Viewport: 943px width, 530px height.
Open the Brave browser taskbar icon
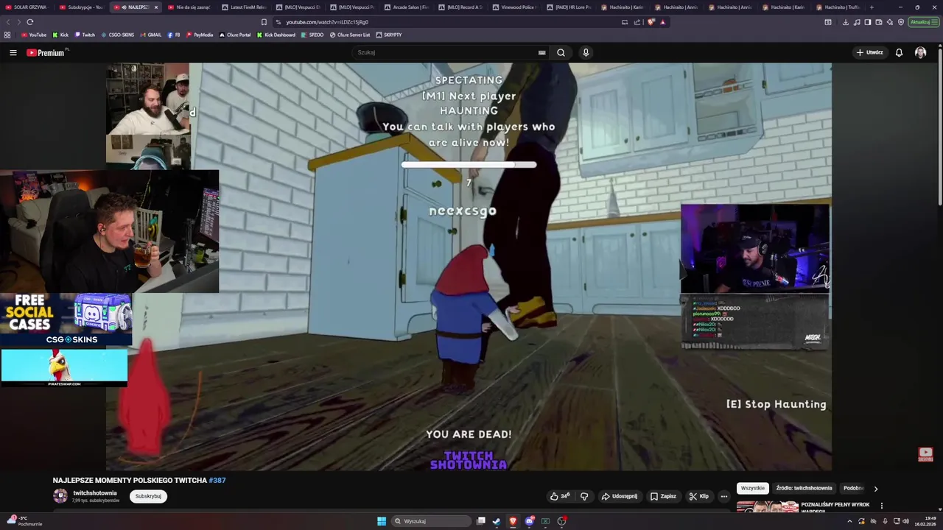click(513, 521)
